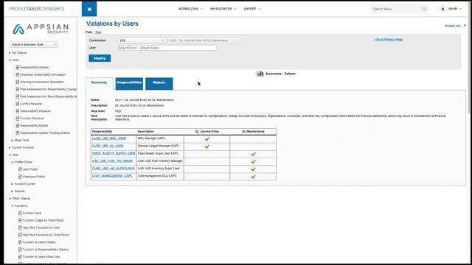The height and width of the screenshot is (265, 472).
Task: Switch to the Objects tab
Action: click(159, 83)
